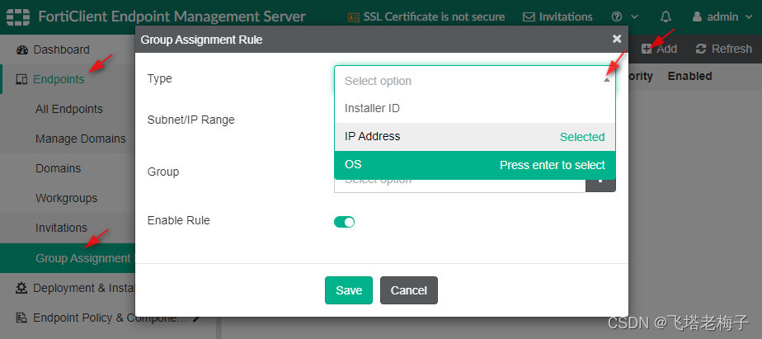Click the Endpoint Policy & Components icon
The height and width of the screenshot is (339, 762).
(x=21, y=318)
